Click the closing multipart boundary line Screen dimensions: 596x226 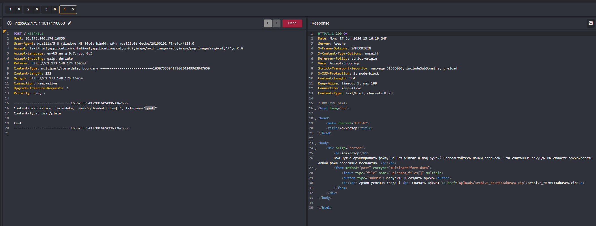coord(72,128)
